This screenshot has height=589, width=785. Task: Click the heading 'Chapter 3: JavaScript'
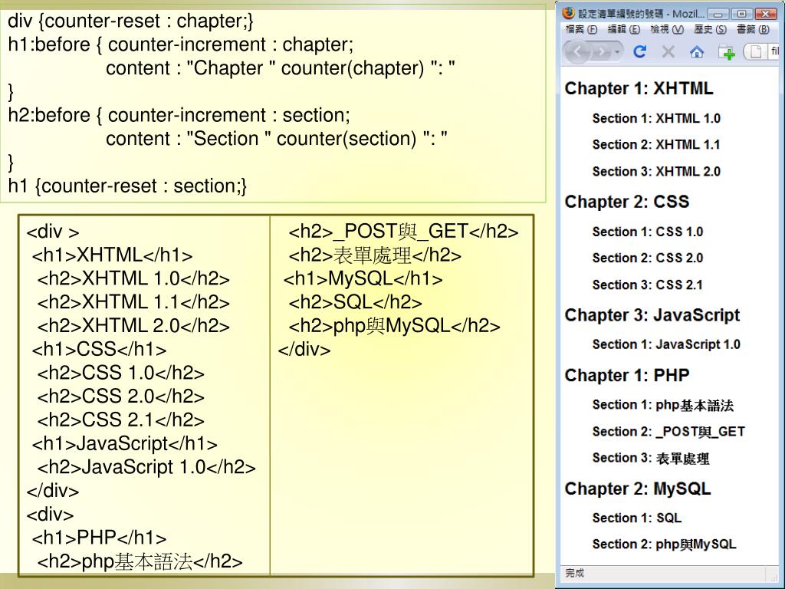(x=652, y=315)
